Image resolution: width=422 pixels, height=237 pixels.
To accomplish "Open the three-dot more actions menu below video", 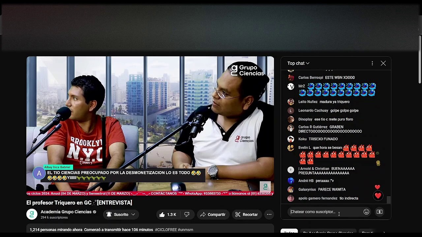I will coord(269,215).
